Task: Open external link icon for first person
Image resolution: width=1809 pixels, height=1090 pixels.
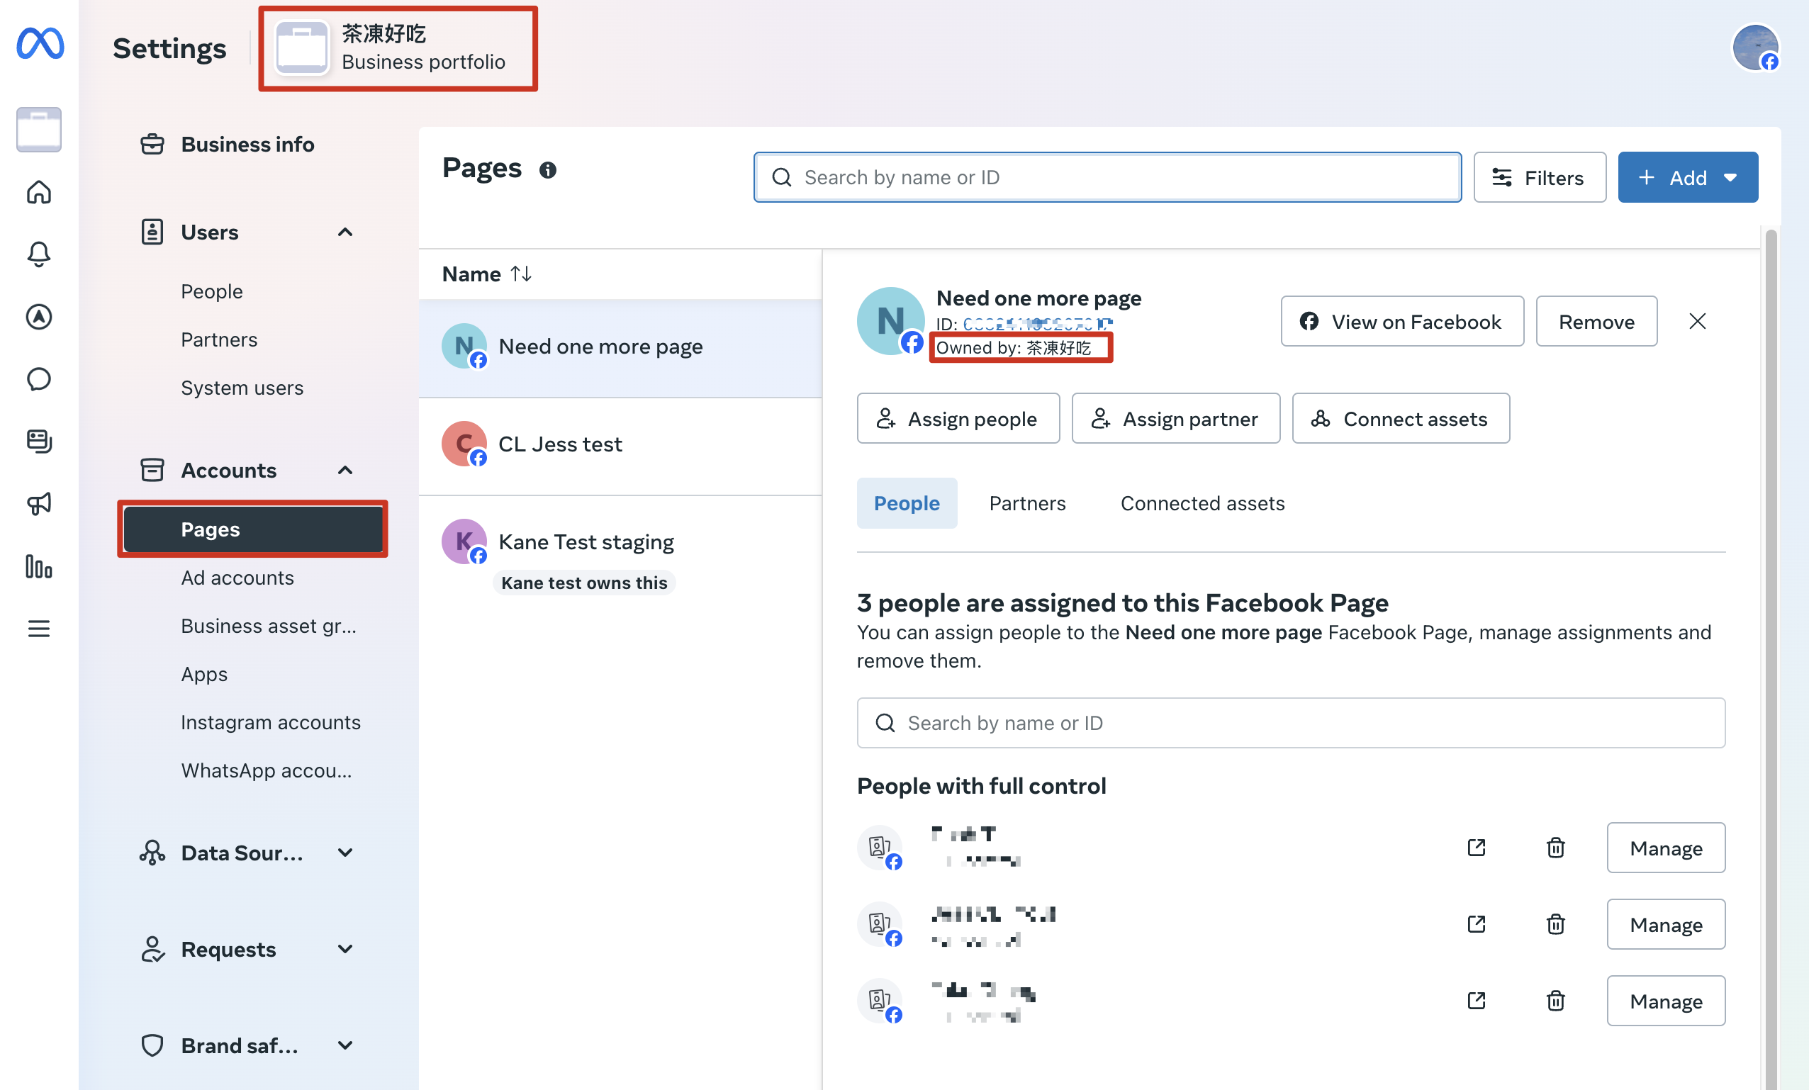Action: 1476,847
